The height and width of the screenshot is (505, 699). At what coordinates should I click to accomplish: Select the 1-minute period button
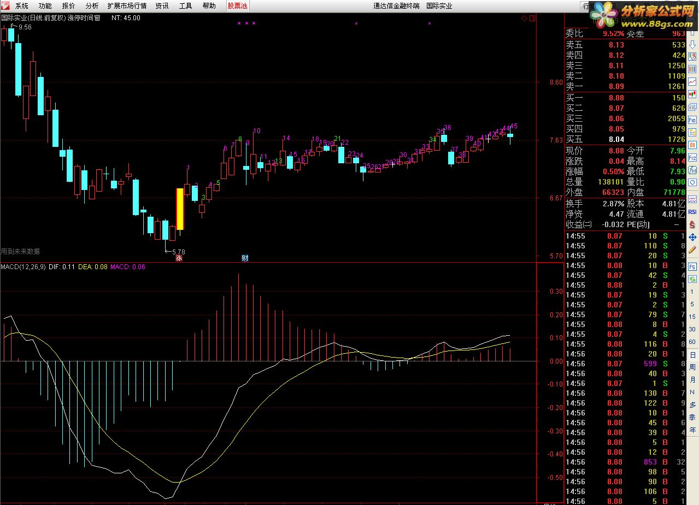click(692, 292)
